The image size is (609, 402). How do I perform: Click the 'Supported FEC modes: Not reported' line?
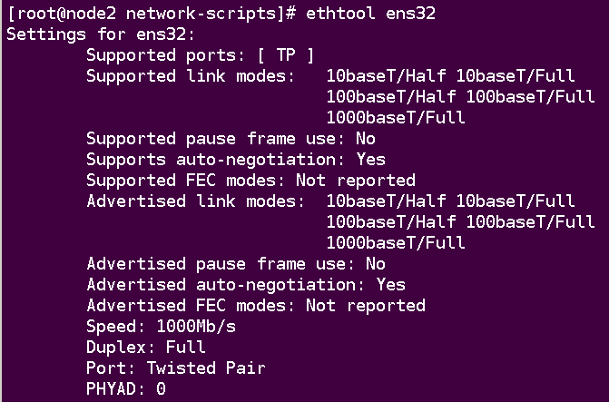(x=250, y=181)
